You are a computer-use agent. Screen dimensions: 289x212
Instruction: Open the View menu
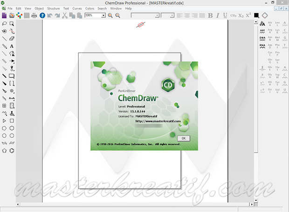click(x=28, y=8)
